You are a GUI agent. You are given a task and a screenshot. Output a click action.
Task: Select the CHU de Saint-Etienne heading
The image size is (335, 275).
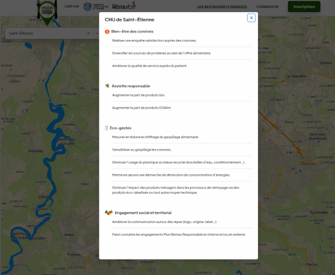pyautogui.click(x=129, y=19)
